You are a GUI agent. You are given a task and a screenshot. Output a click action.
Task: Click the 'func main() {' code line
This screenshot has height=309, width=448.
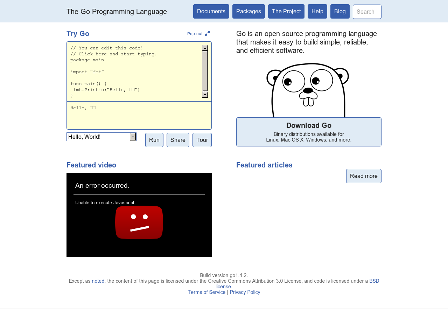[89, 84]
